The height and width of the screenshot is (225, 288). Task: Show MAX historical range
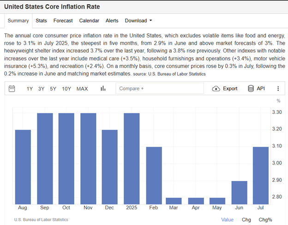click(x=82, y=89)
